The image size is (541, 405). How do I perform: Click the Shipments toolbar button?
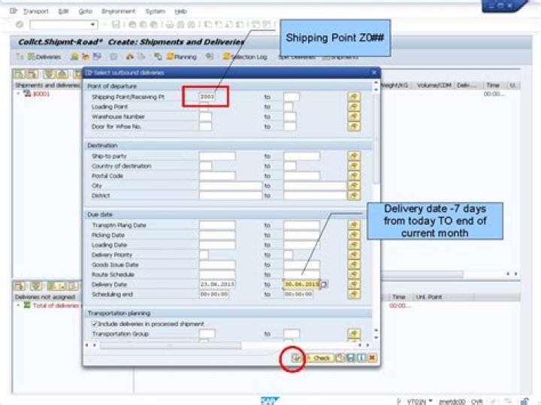tap(340, 57)
